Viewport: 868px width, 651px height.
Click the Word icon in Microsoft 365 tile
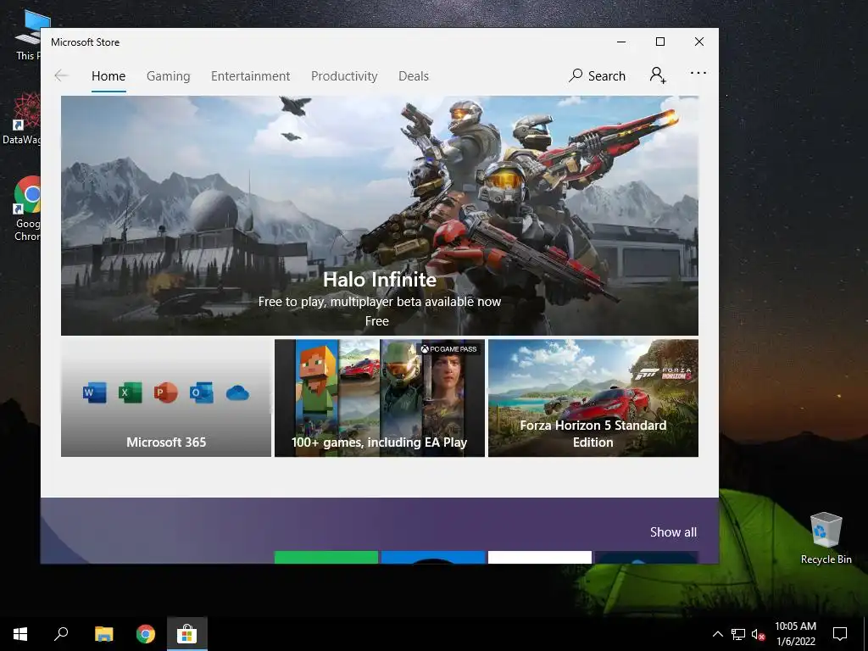click(x=95, y=393)
